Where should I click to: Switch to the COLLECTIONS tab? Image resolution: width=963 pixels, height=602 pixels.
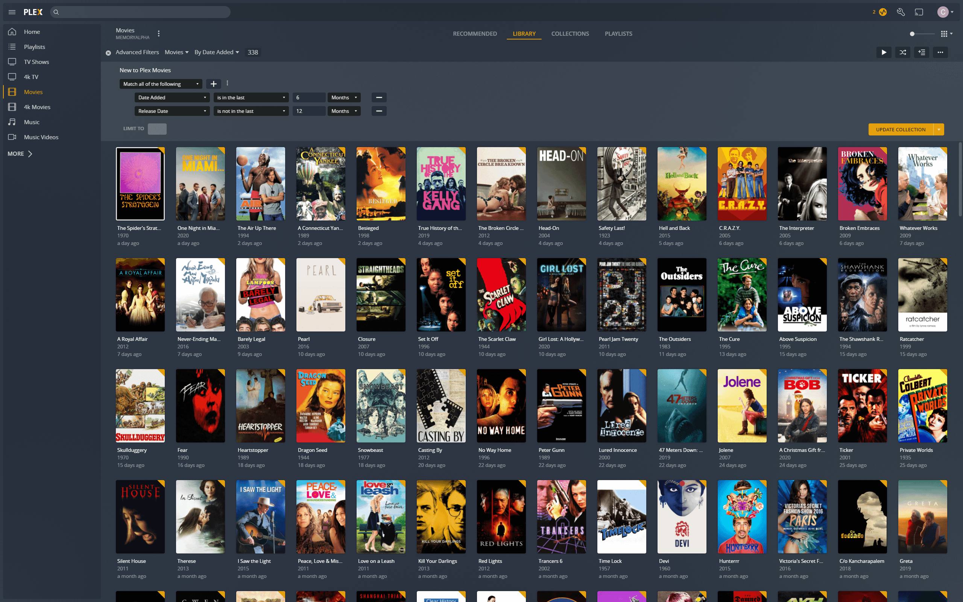click(x=570, y=33)
